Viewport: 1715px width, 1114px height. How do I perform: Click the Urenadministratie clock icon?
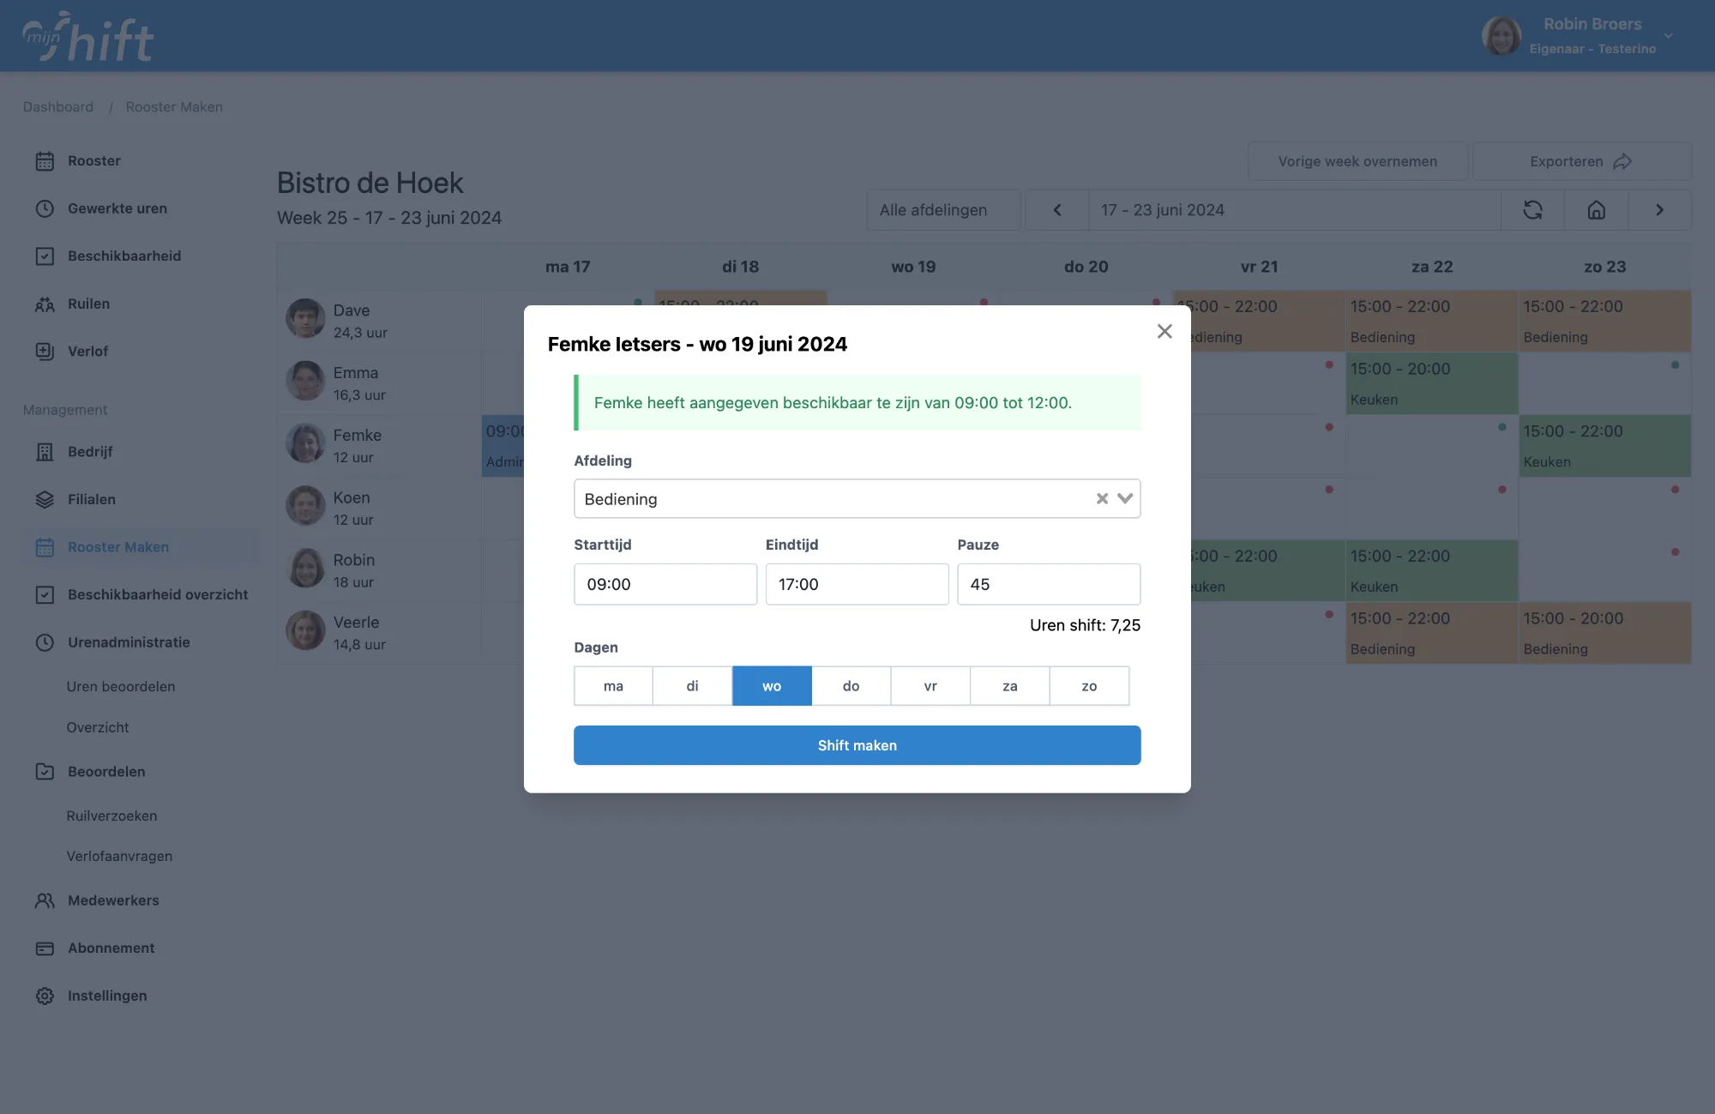pyautogui.click(x=45, y=642)
